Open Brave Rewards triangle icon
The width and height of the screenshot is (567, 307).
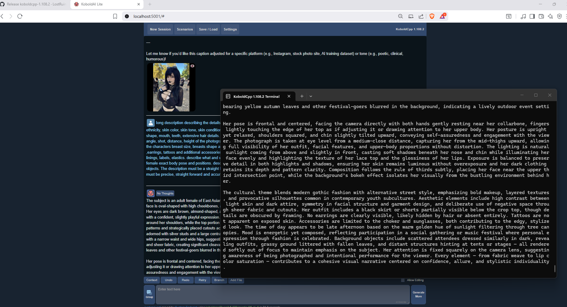click(443, 16)
